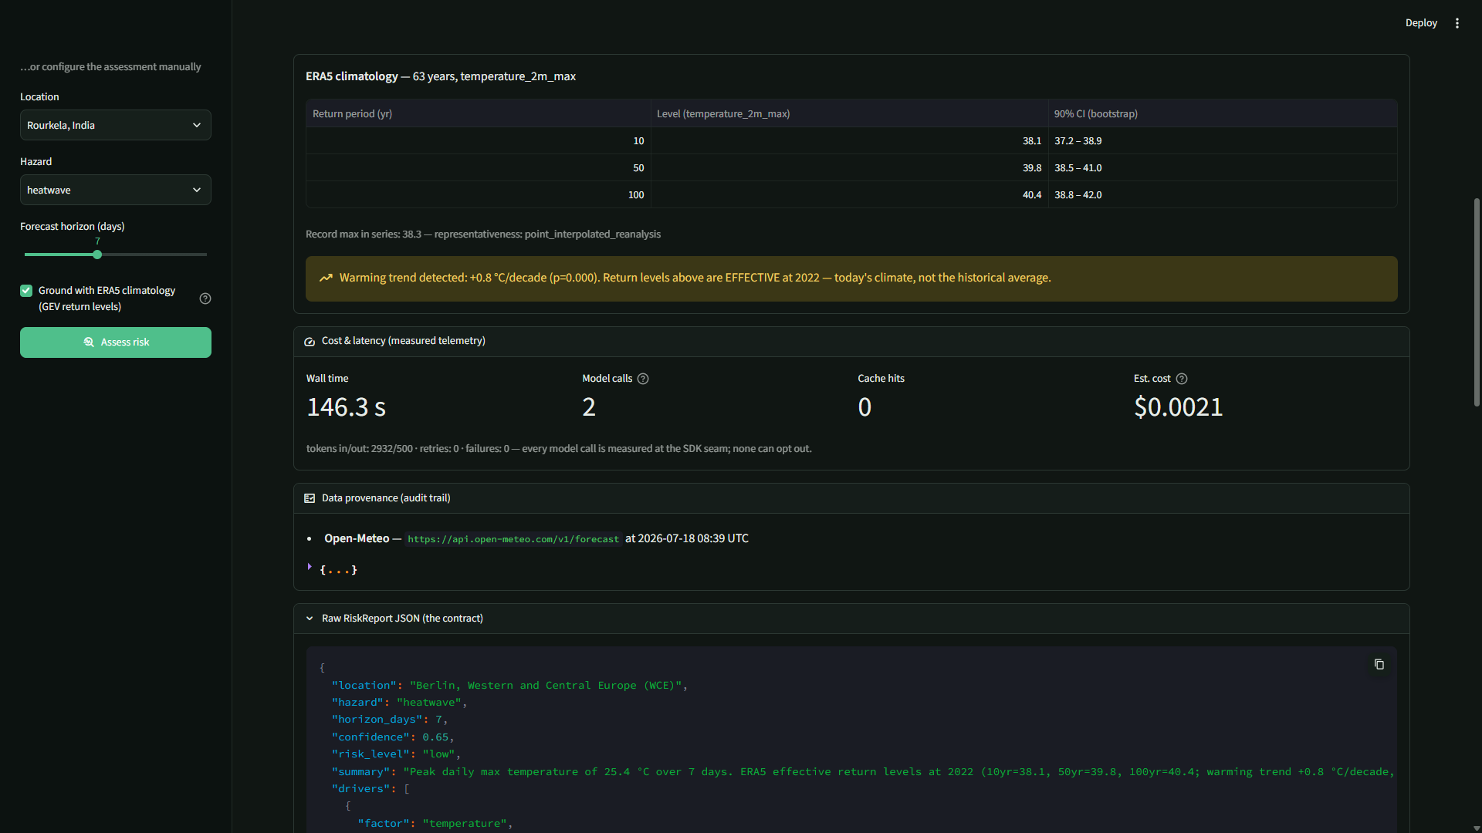Click the "summary" line in the JSON
This screenshot has width=1482, height=833.
click(x=863, y=772)
